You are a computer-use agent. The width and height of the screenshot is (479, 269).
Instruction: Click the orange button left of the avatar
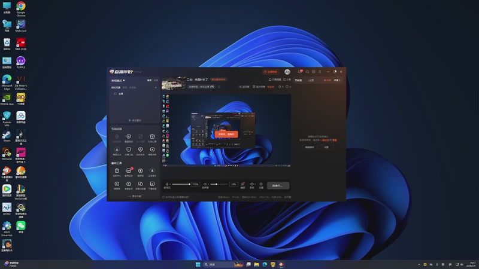tap(270, 72)
